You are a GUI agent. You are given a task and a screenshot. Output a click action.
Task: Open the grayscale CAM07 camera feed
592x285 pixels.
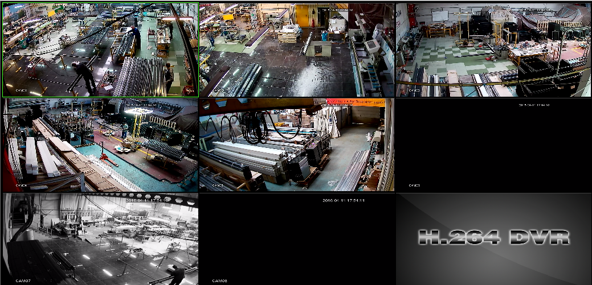coord(100,239)
